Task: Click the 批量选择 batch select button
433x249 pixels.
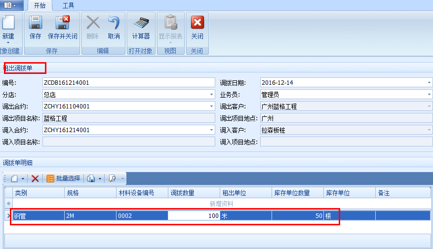Action: point(63,178)
